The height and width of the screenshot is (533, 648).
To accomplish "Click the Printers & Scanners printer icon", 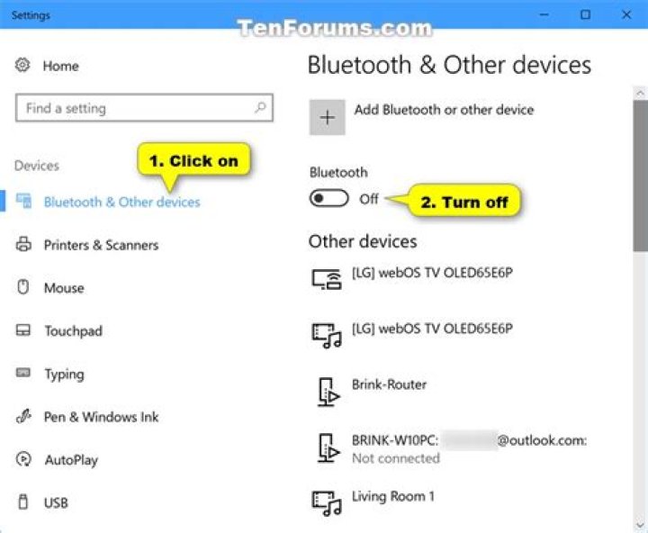I will coord(24,245).
